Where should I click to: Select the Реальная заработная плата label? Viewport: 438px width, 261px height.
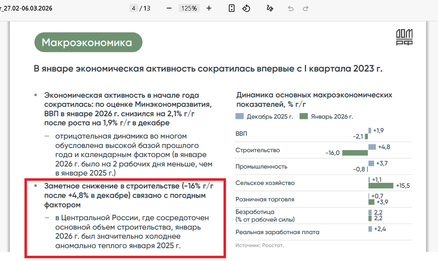click(277, 232)
